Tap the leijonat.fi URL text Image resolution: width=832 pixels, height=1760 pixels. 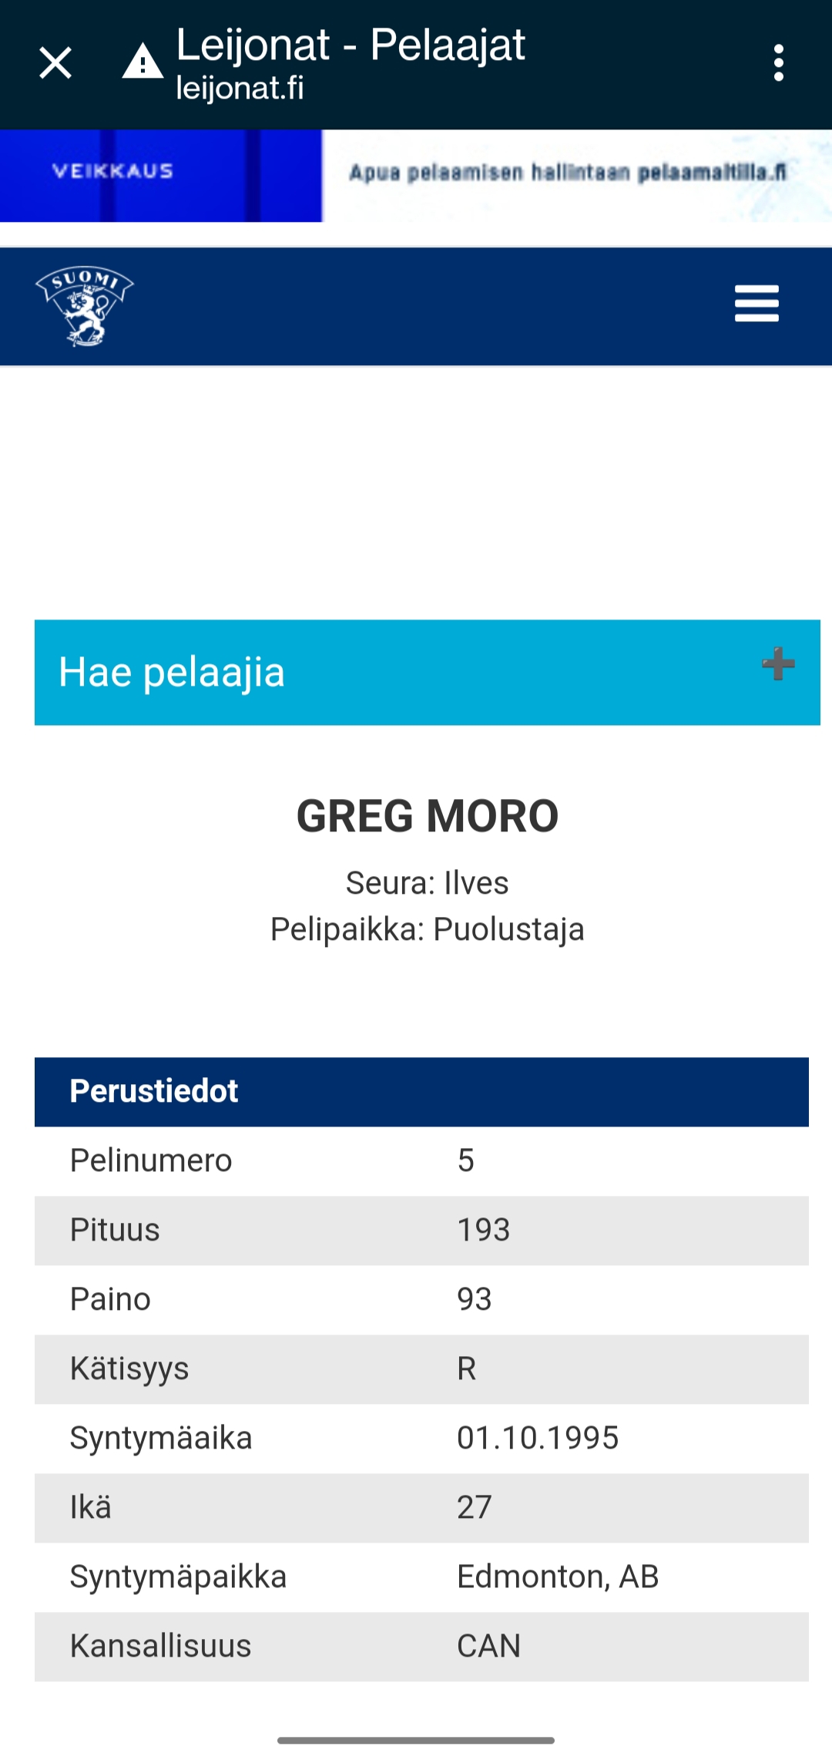(x=240, y=88)
